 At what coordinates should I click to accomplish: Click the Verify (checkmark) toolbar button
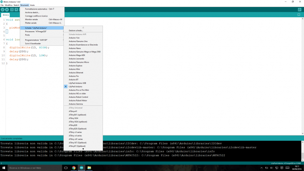[x=3, y=10]
